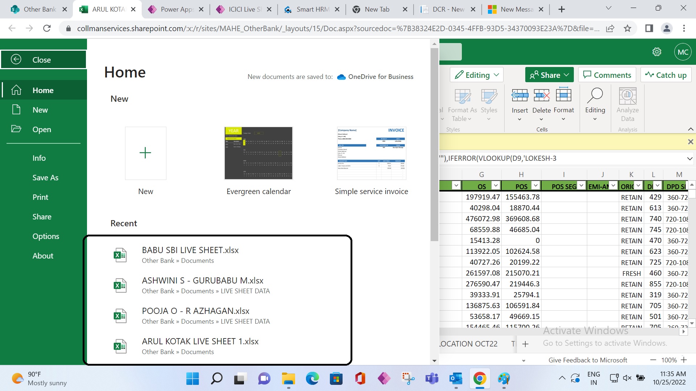Click the Close back arrow
Image resolution: width=696 pixels, height=391 pixels.
pos(16,59)
